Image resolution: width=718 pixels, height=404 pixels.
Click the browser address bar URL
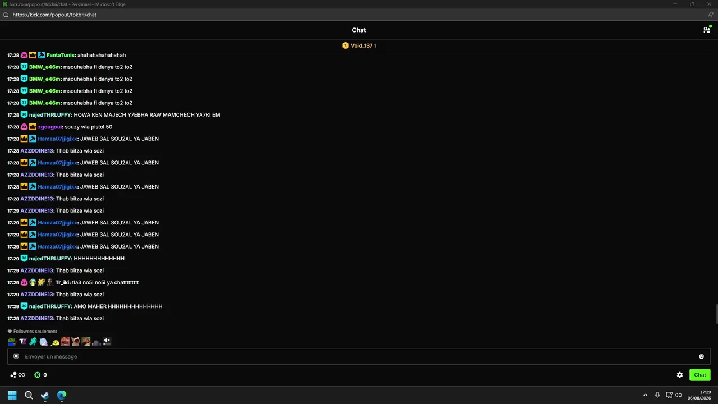tap(54, 15)
